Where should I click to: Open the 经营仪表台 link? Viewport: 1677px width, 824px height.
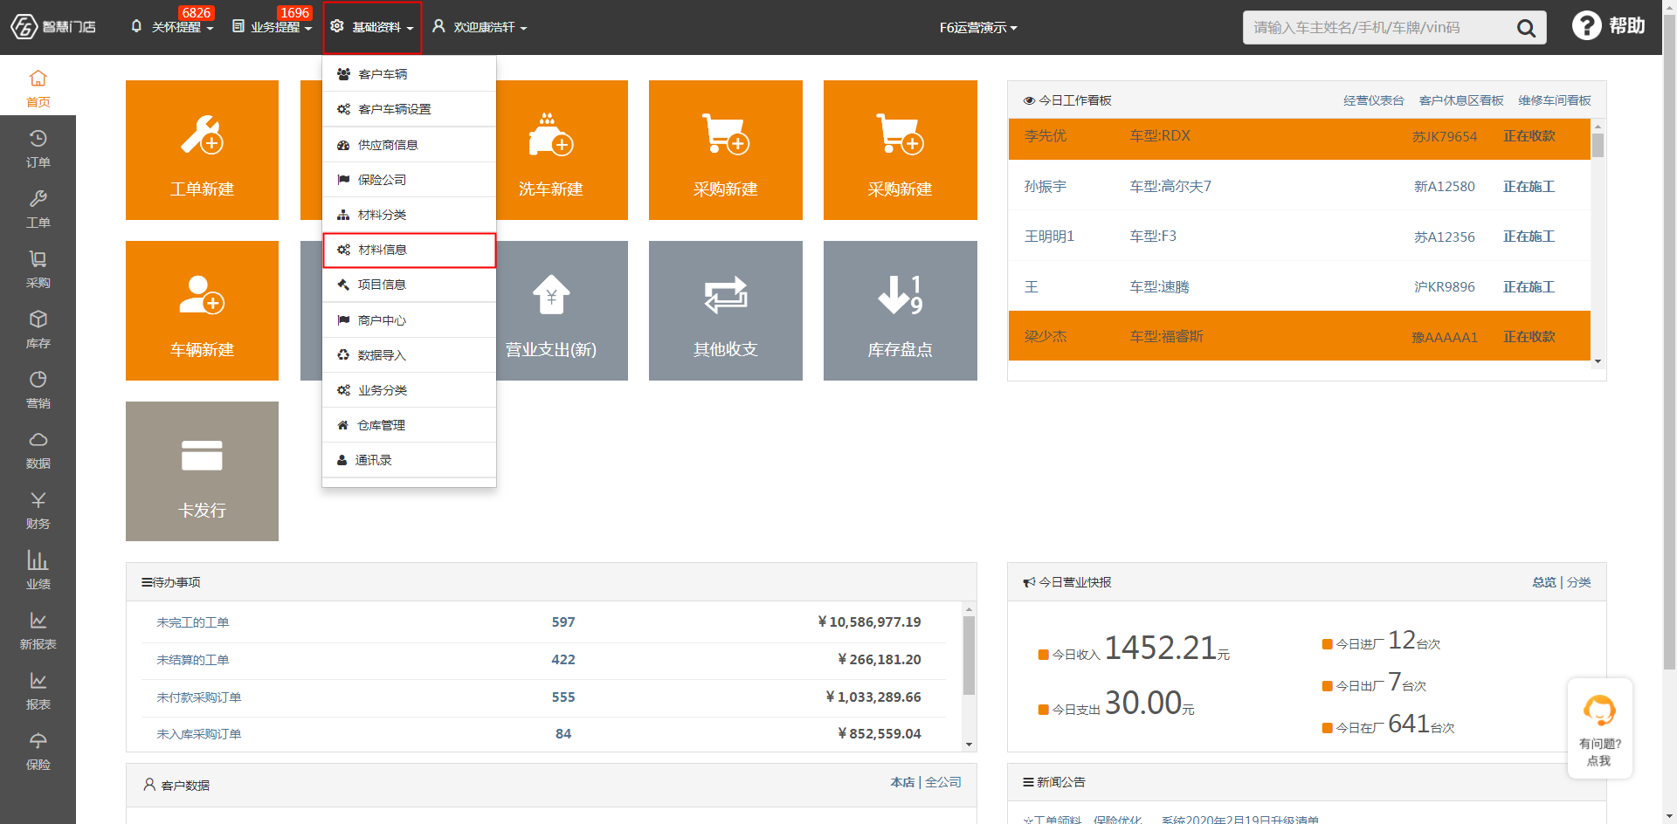[x=1373, y=100]
